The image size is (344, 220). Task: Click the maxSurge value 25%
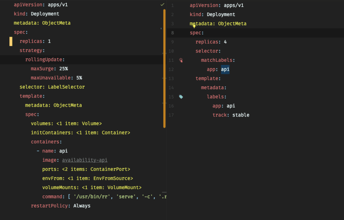pos(63,69)
